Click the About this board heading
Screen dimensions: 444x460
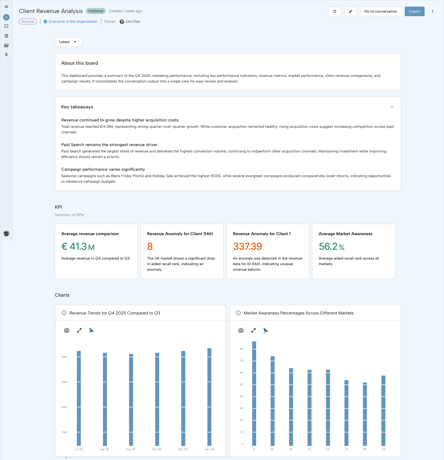click(x=80, y=63)
